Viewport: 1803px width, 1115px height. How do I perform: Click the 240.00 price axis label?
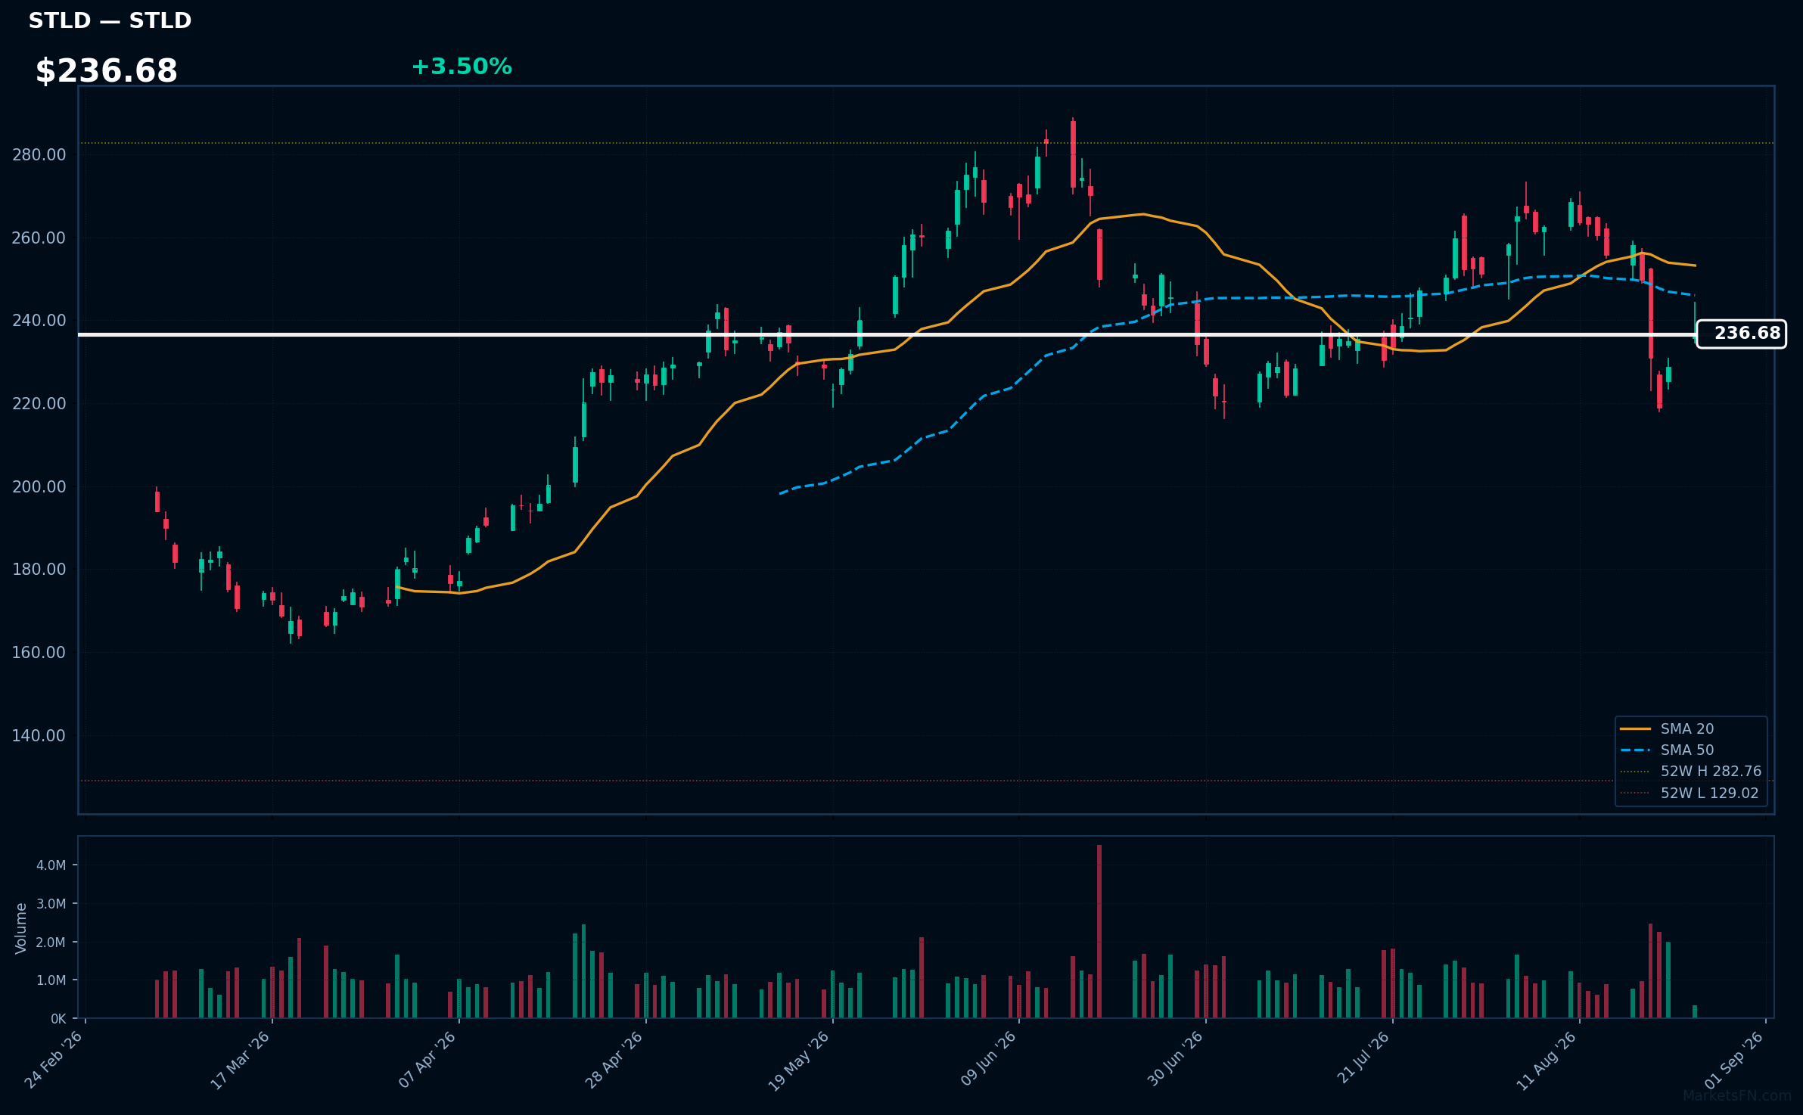(39, 321)
